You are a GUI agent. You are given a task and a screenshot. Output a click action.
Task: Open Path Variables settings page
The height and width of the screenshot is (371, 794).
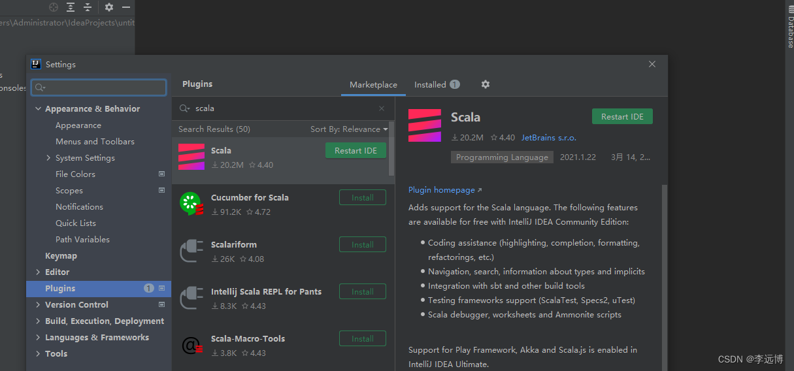coord(82,239)
